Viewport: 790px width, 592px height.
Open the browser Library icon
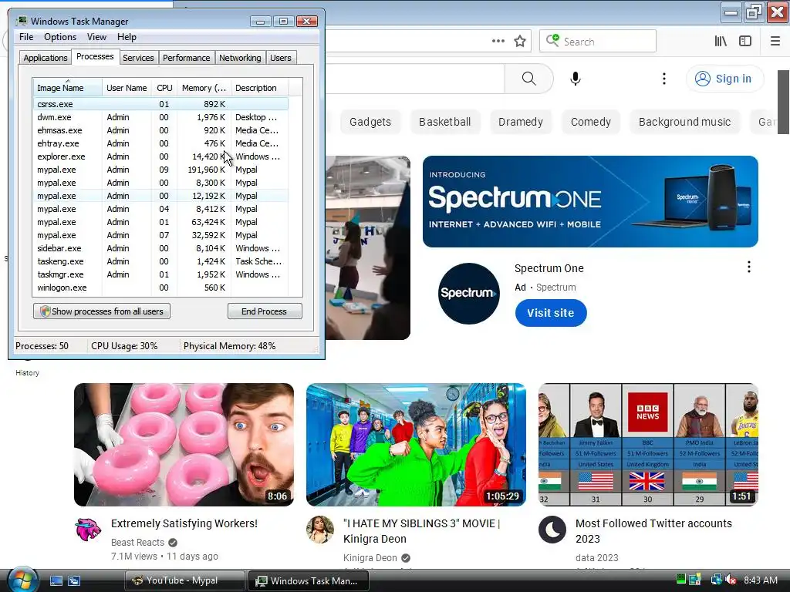tap(721, 42)
